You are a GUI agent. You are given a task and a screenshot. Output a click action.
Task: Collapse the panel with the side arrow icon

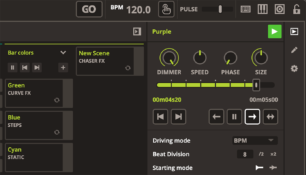(x=137, y=32)
